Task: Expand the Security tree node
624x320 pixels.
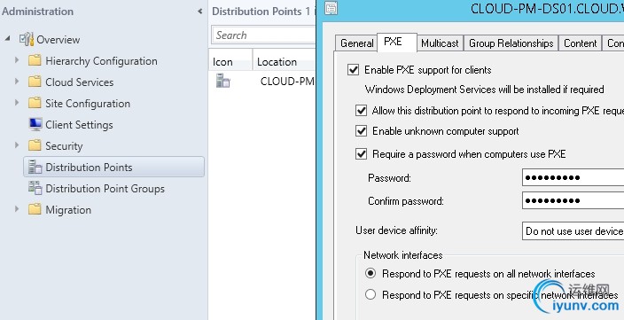Action: (x=17, y=145)
